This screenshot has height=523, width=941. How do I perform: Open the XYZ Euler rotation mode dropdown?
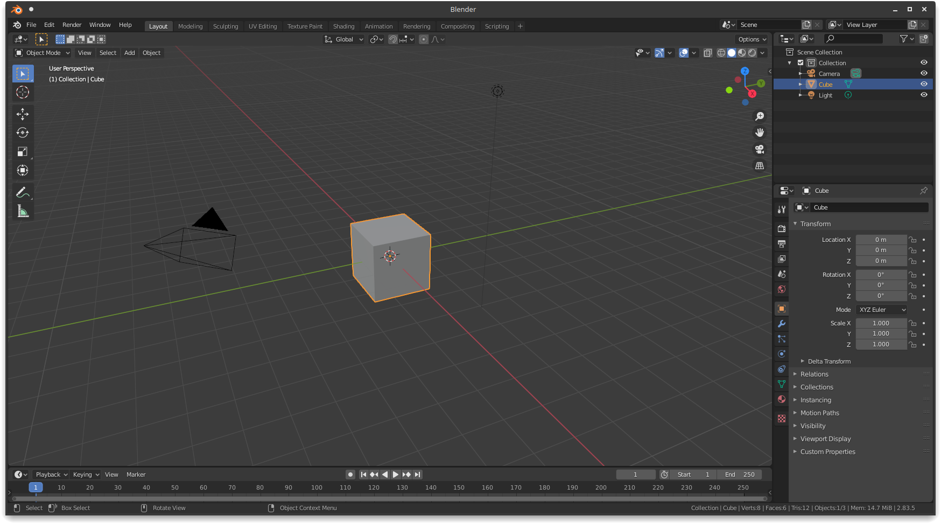point(881,309)
